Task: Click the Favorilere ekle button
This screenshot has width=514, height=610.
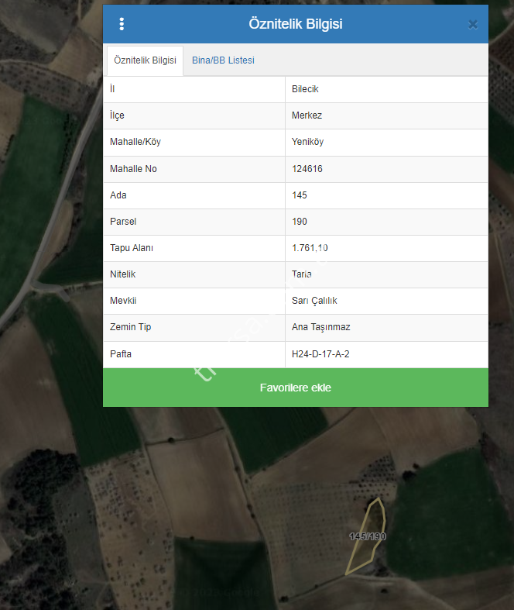Action: point(295,388)
